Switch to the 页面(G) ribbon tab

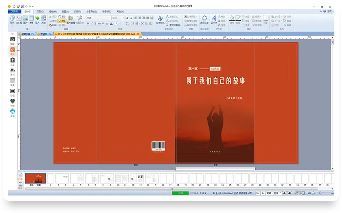click(x=39, y=11)
